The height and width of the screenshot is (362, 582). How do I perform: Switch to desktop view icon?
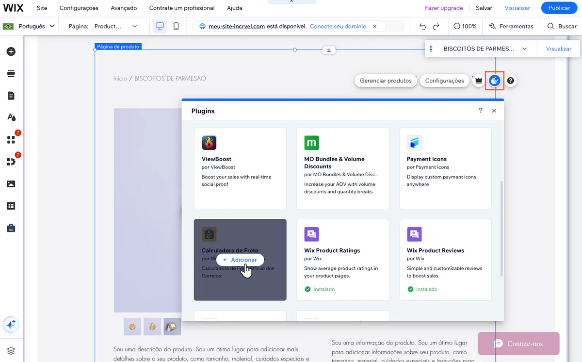(160, 26)
